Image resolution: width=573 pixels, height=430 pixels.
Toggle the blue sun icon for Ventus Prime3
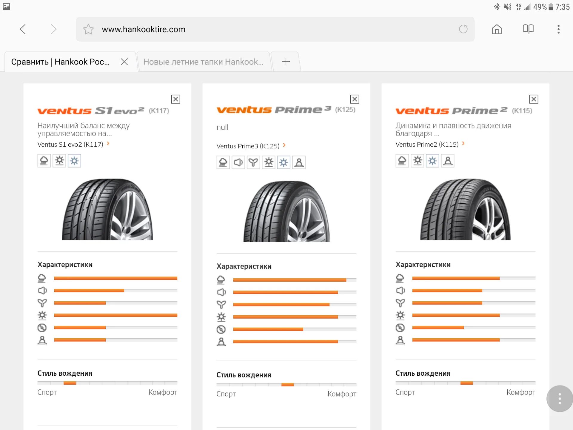coord(284,162)
